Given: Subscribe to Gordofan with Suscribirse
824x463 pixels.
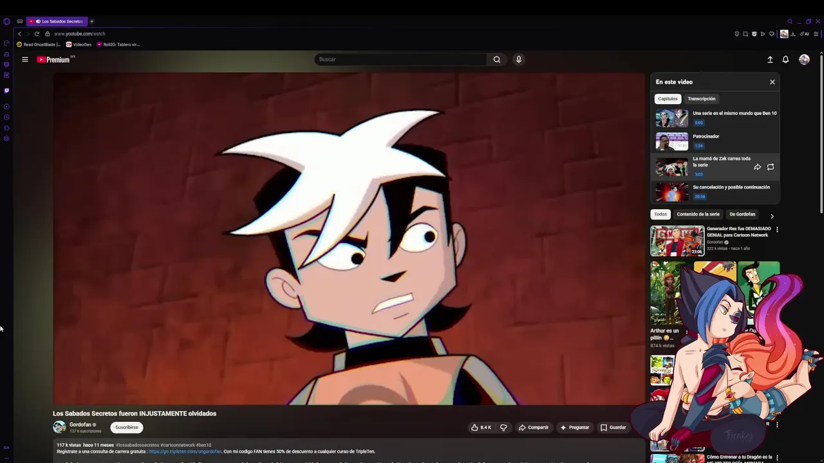Looking at the screenshot, I should click(127, 427).
